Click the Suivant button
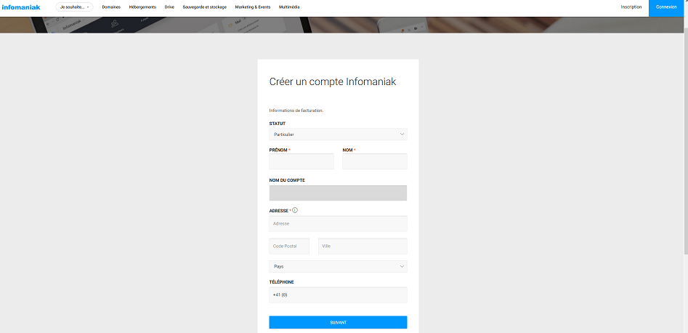The height and width of the screenshot is (333, 688). coord(338,322)
